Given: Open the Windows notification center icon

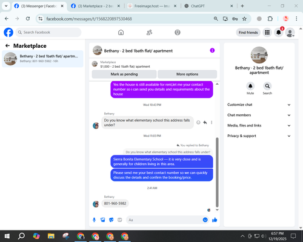Looking at the screenshot, I should pos(293,236).
